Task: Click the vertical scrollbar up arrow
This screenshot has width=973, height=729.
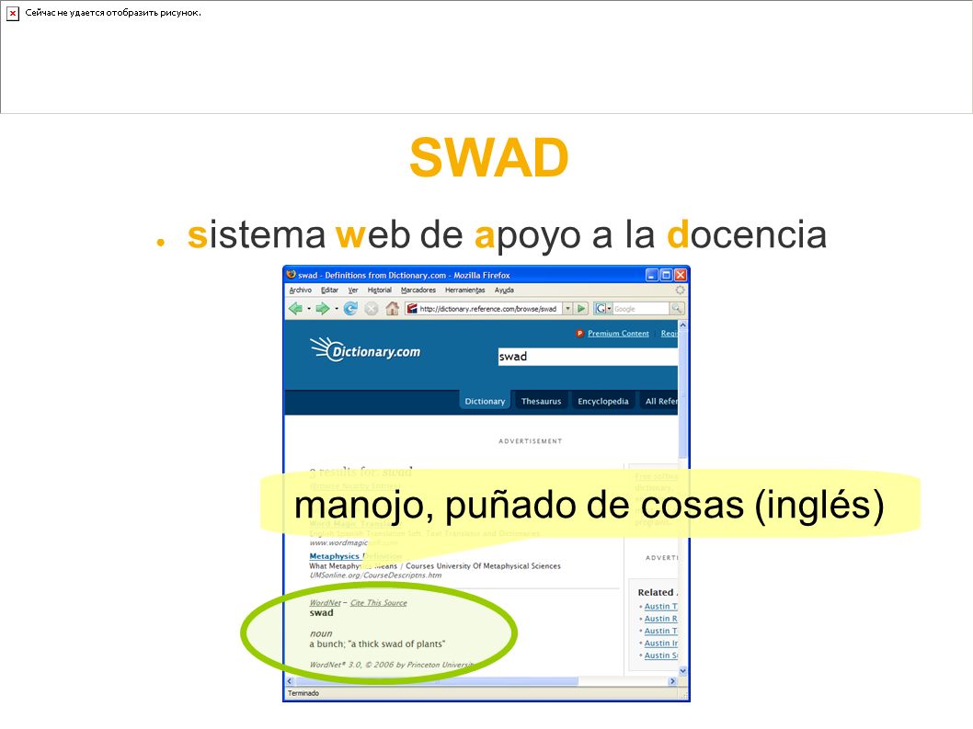Action: click(682, 325)
